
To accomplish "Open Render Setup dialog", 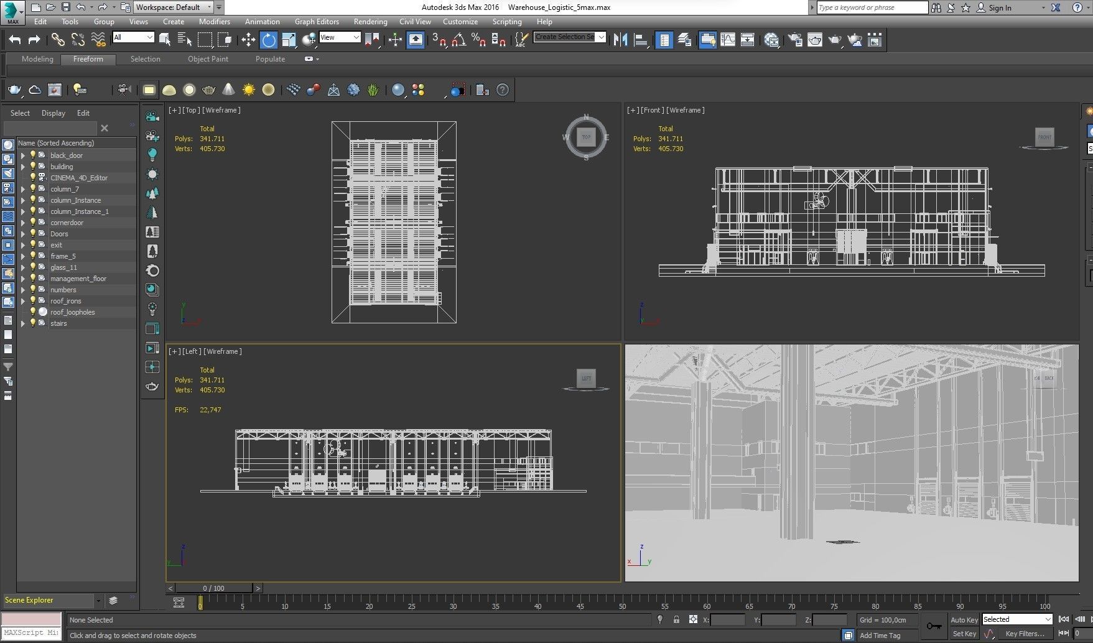I will tap(795, 40).
